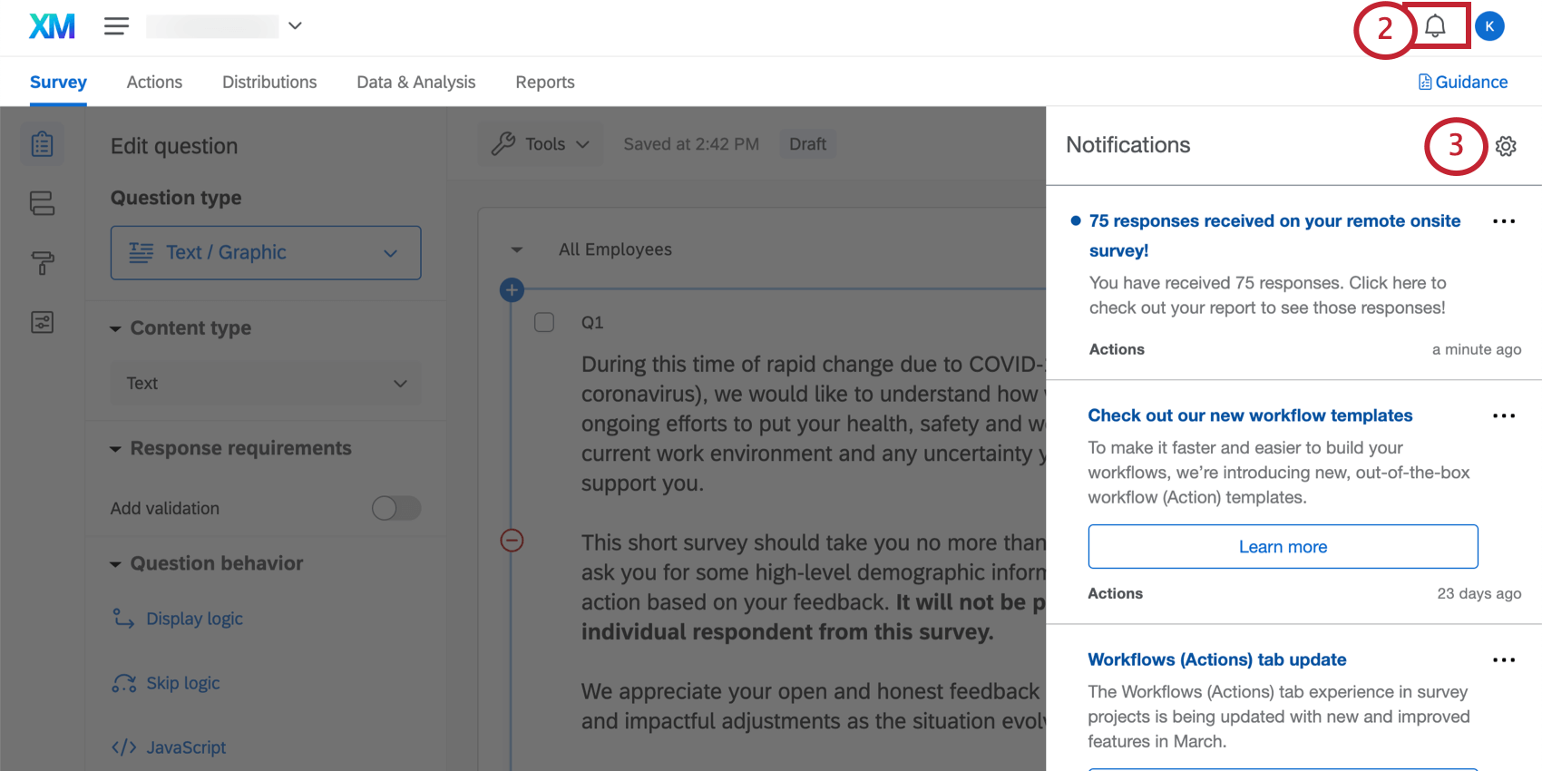Screen dimensions: 1542x771
Task: Open the survey builder clipboard icon
Action: click(42, 145)
